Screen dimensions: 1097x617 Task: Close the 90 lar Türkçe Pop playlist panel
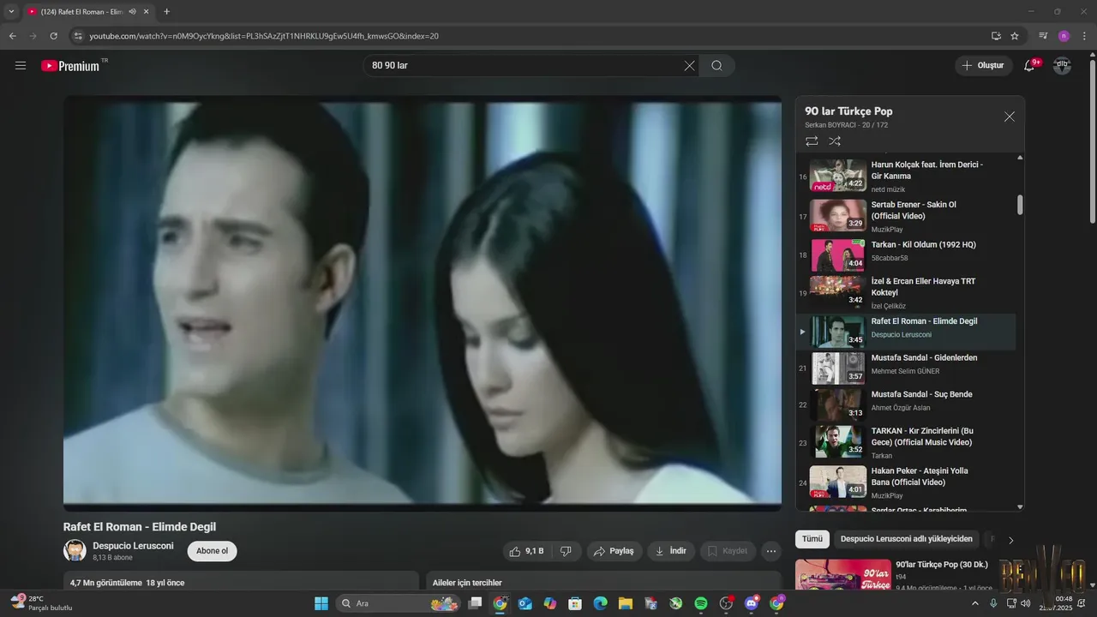point(1009,117)
